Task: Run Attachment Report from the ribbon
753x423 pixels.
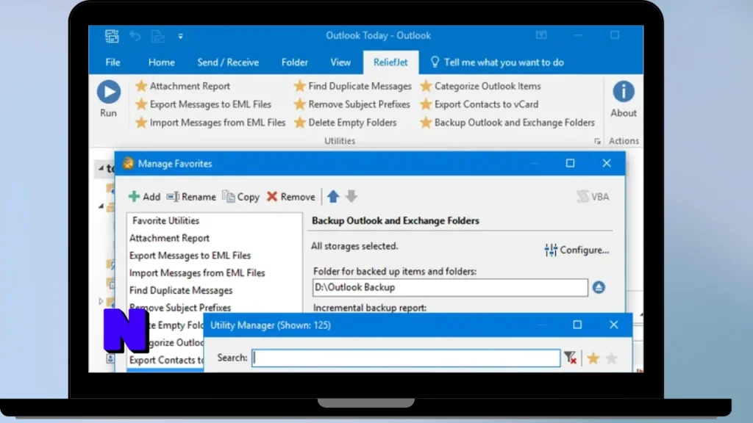Action: click(183, 87)
